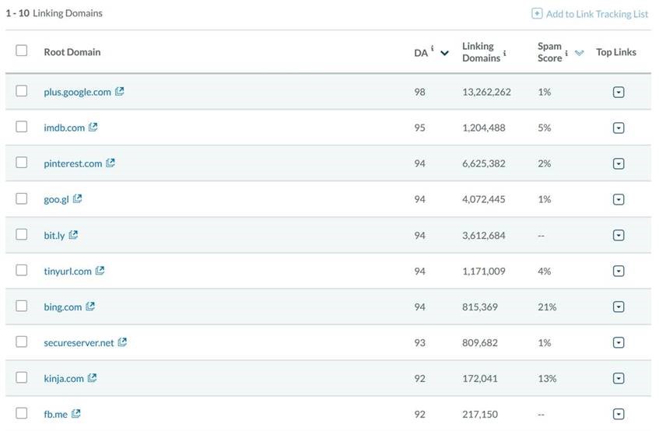659x431 pixels.
Task: Open the bit.ly domain link
Action: tap(54, 235)
